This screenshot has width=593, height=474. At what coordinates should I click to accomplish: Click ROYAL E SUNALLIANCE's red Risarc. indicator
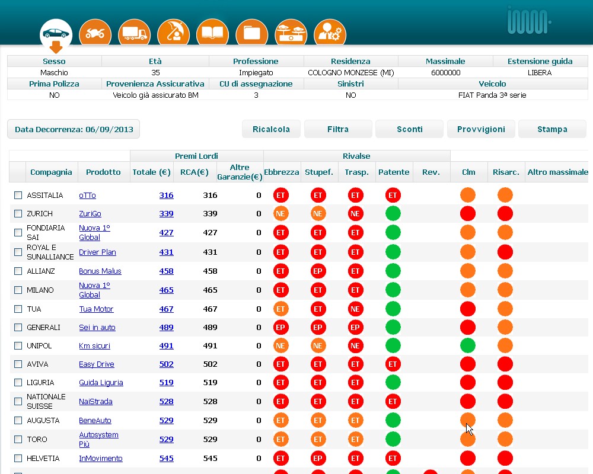click(505, 252)
